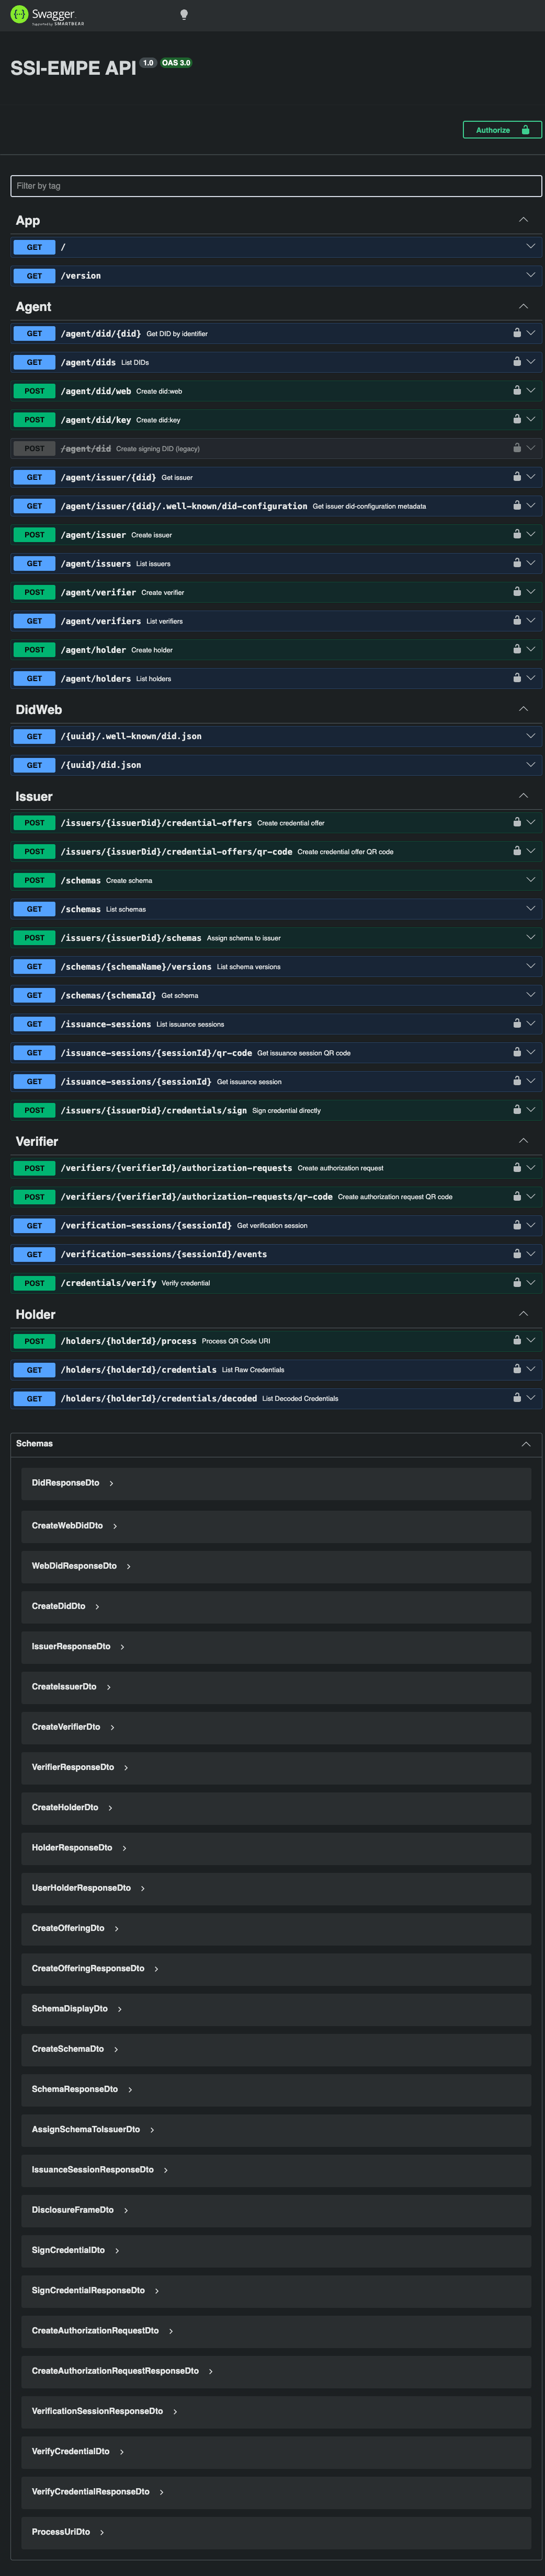Viewport: 545px width, 2576px height.
Task: Collapse the Agent section
Action: [523, 306]
